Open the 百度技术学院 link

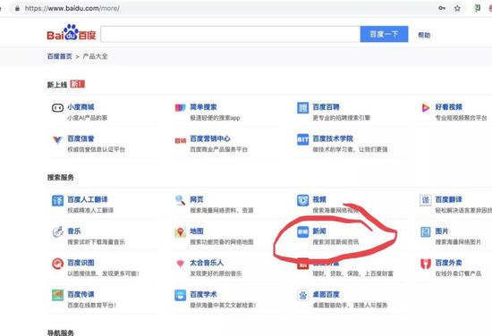click(333, 139)
